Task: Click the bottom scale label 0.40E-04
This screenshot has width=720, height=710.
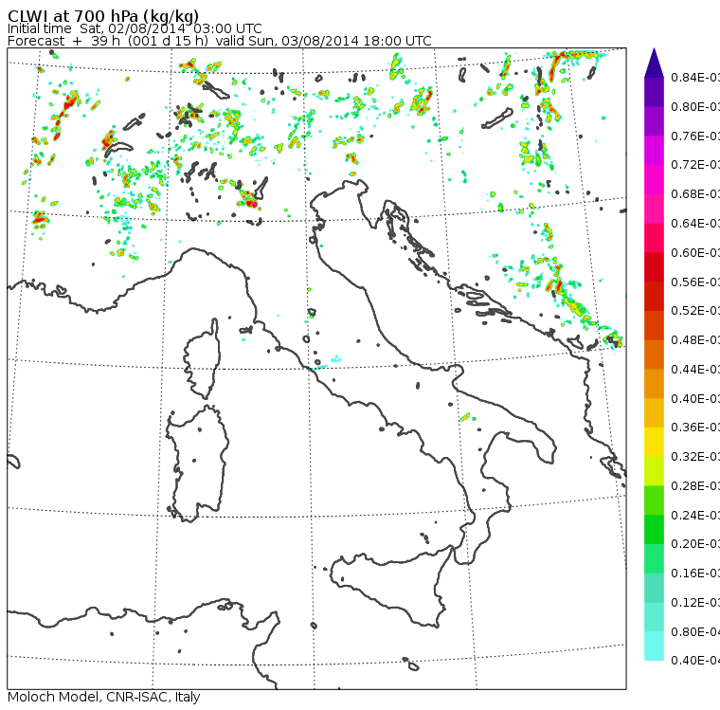Action: [x=695, y=661]
